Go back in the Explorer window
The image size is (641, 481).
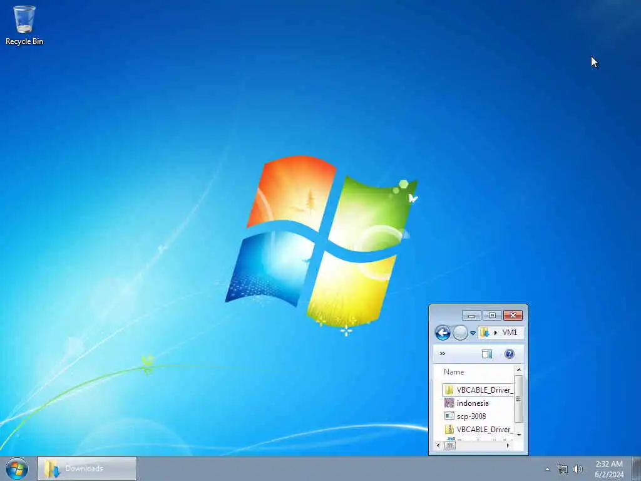443,333
